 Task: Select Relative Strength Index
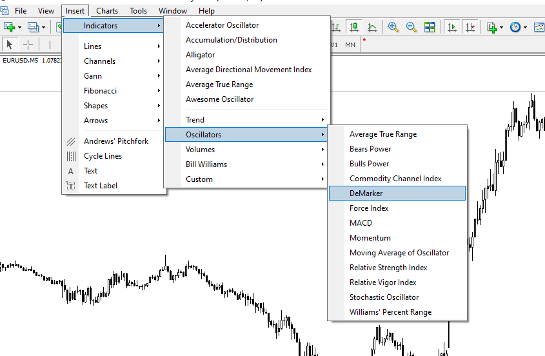pos(397,268)
